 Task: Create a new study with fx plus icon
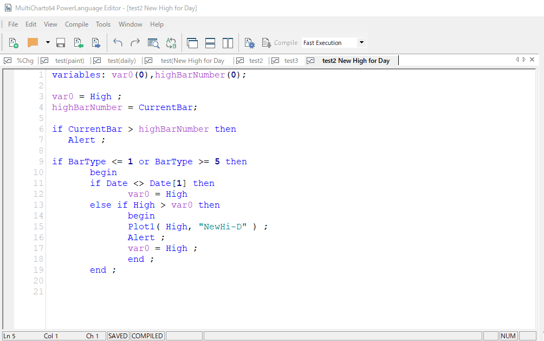click(x=14, y=43)
